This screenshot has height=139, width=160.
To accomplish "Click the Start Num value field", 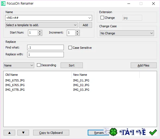I will click(x=33, y=33).
